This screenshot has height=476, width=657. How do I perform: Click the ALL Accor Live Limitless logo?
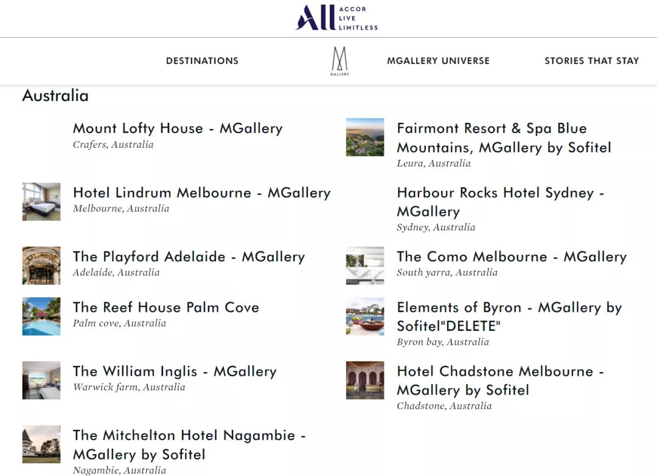click(336, 18)
